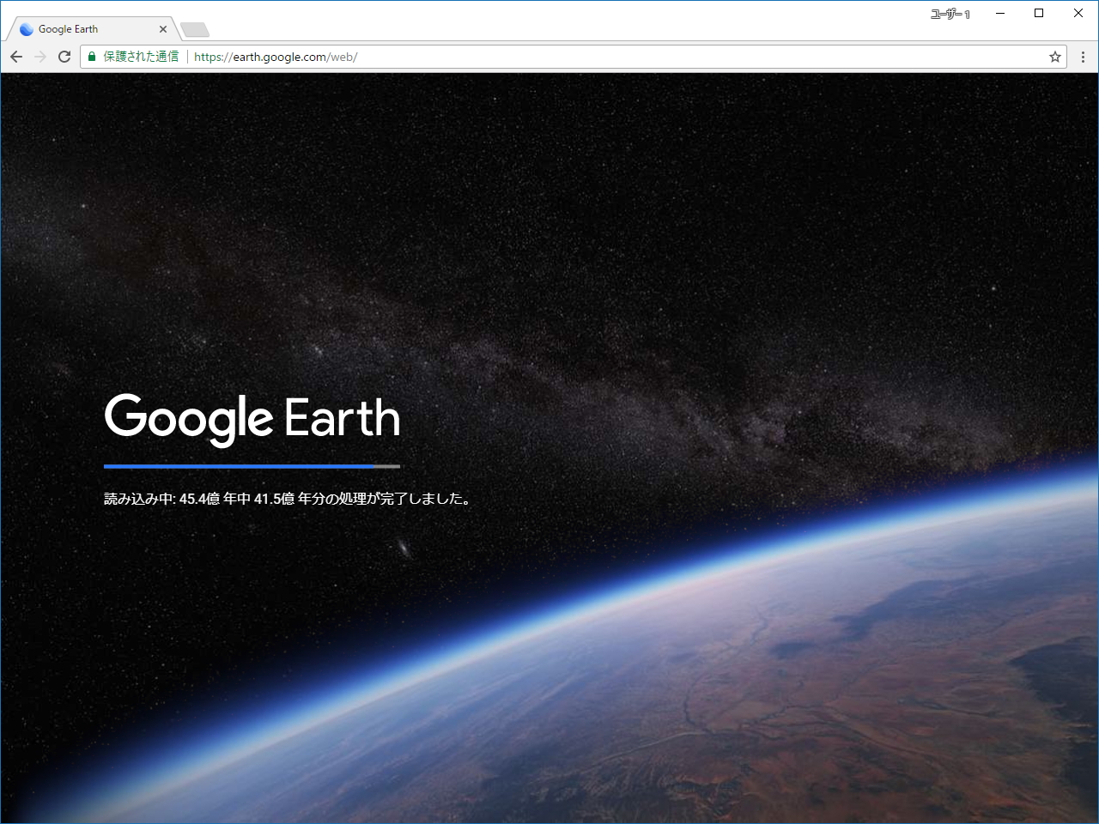Image resolution: width=1099 pixels, height=824 pixels.
Task: Open a new browser tab
Action: coord(194,28)
